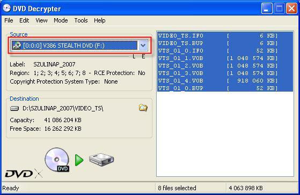Select VTS_01_0.IFO in file list

pos(225,51)
